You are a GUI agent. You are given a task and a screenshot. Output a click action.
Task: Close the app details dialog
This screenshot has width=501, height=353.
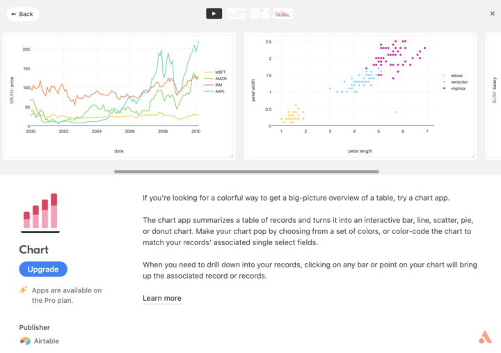pos(492,14)
